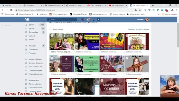
Task: Click the Фотографии camera icon in sidebar
Action: tap(26, 32)
